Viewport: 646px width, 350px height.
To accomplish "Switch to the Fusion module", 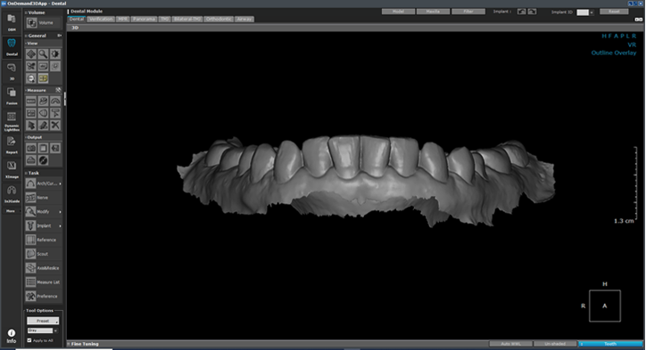I will tap(12, 96).
